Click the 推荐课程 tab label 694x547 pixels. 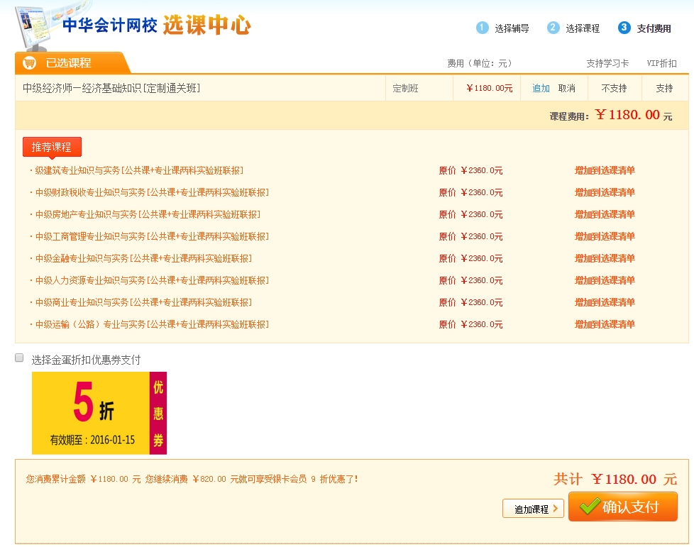point(52,147)
